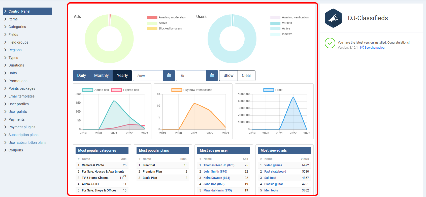Image resolution: width=426 pixels, height=197 pixels.
Task: Focus the From date input field
Action: tap(148, 76)
